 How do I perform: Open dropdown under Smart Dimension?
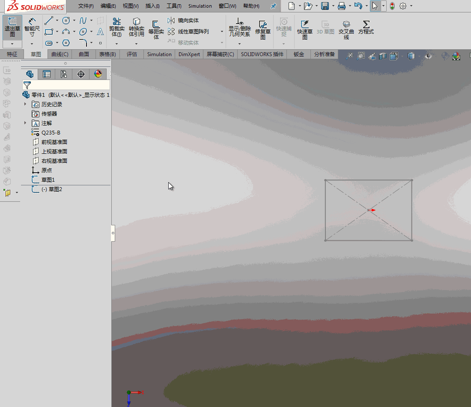pos(32,44)
